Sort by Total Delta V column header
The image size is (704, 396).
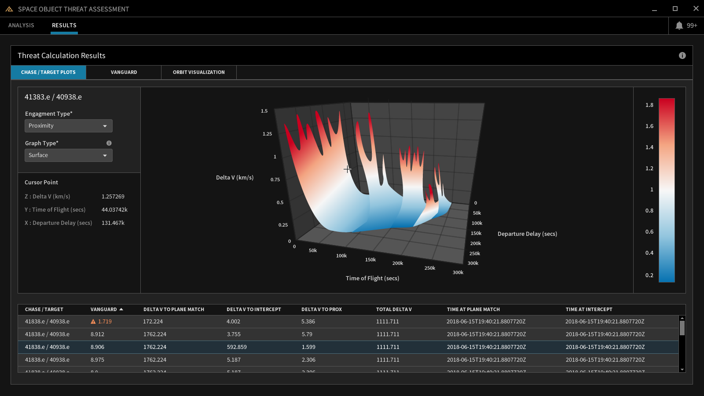394,309
